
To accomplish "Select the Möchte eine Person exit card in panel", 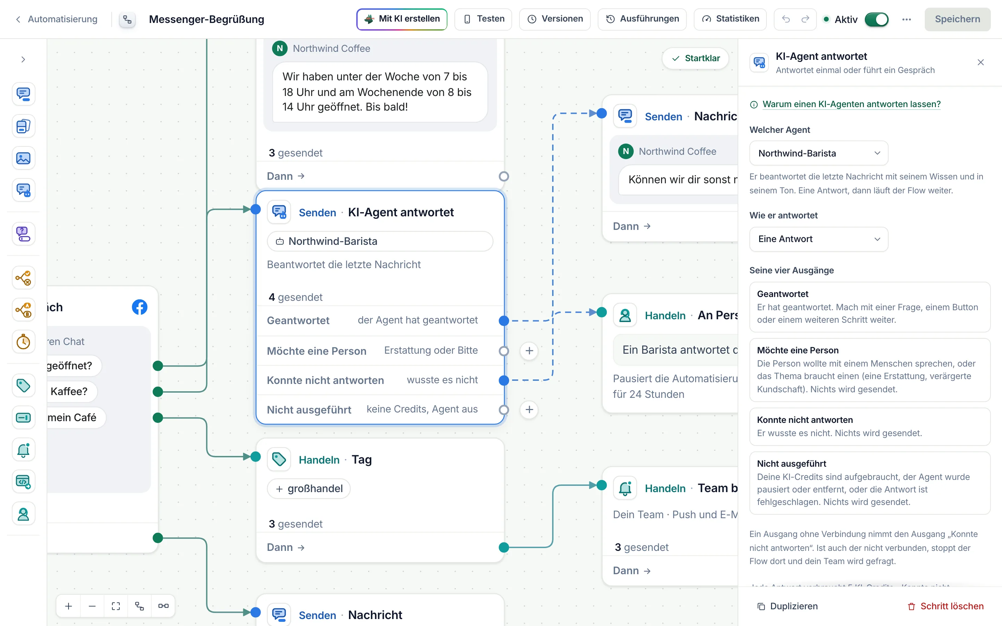I will [869, 370].
